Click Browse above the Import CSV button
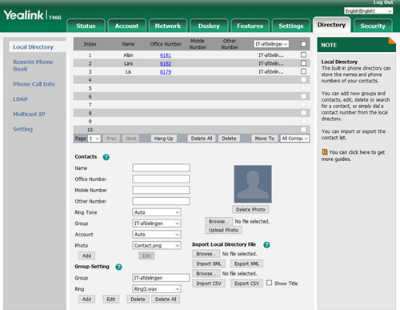This screenshot has width=400, height=310. click(x=206, y=273)
